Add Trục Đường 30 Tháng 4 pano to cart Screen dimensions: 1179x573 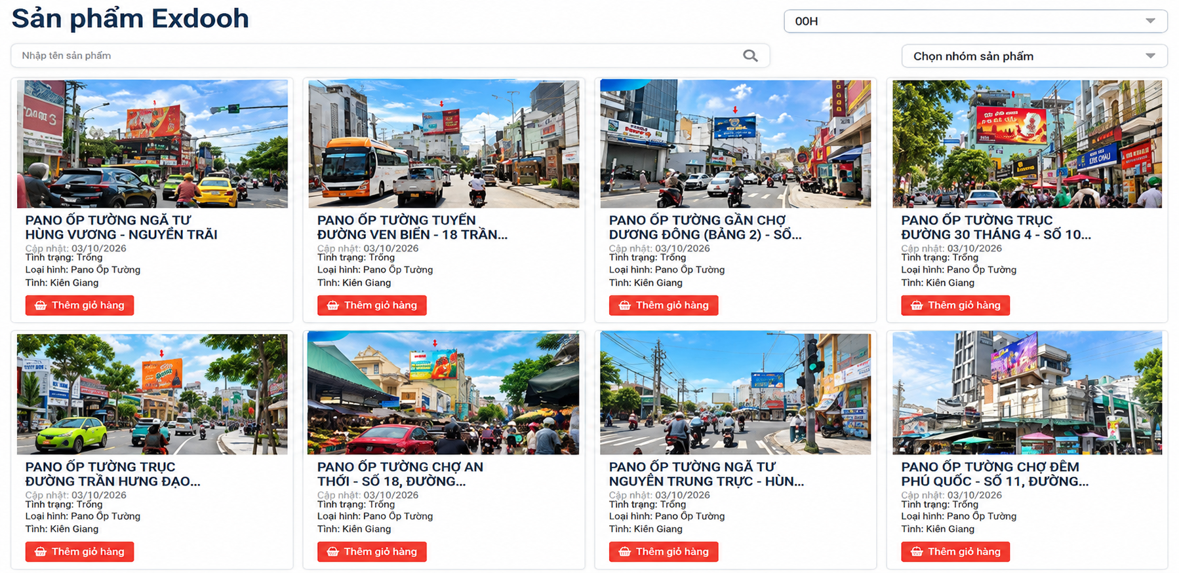955,305
